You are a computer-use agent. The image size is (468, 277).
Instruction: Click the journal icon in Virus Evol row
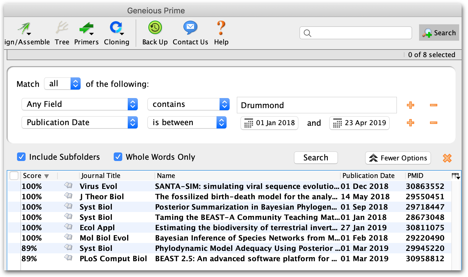68,186
